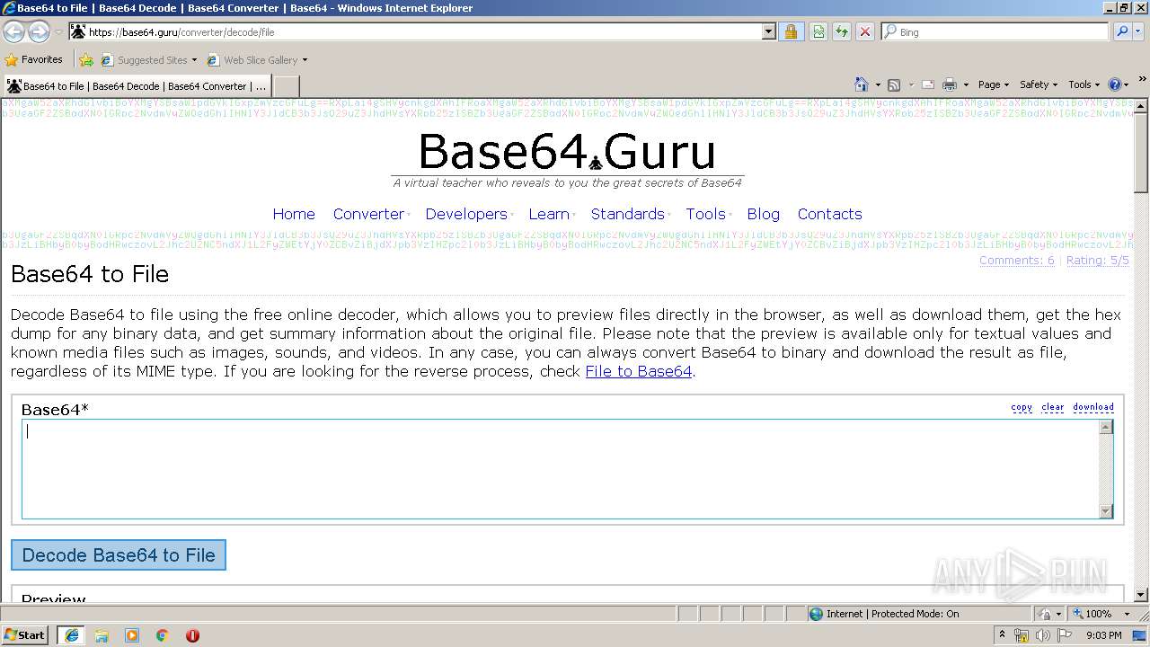Click the clear link above Base64 field

(1053, 407)
